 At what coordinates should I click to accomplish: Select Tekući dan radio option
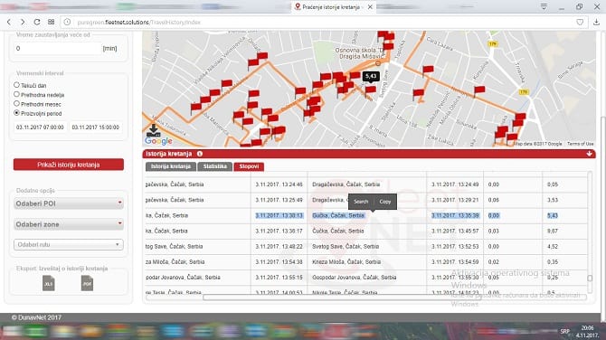click(x=16, y=85)
